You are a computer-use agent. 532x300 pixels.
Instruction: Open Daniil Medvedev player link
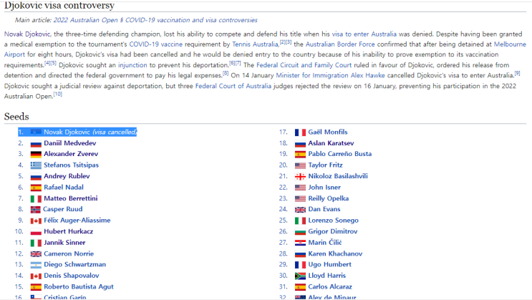point(70,143)
